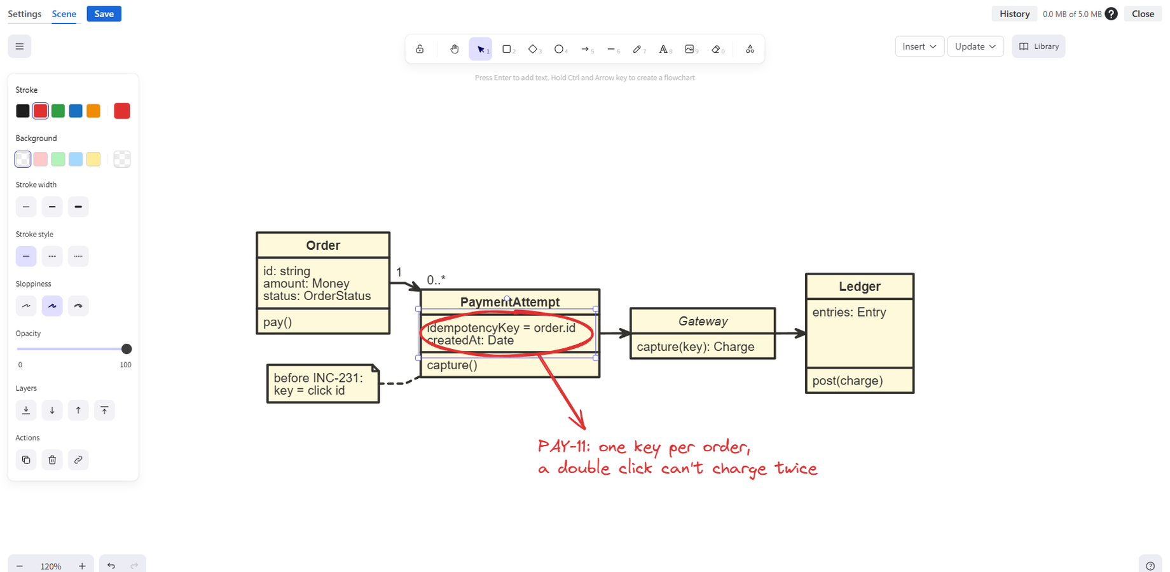Pick the green stroke color
Screen dimensions: 1170x572
58,111
